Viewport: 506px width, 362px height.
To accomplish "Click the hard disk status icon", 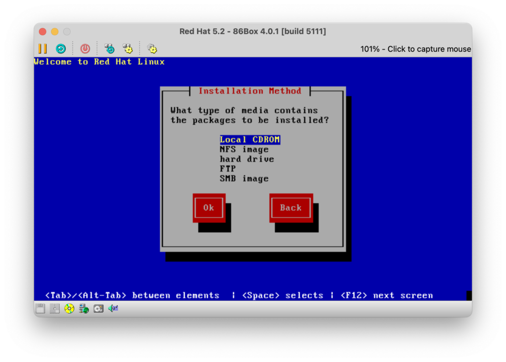I will click(98, 309).
